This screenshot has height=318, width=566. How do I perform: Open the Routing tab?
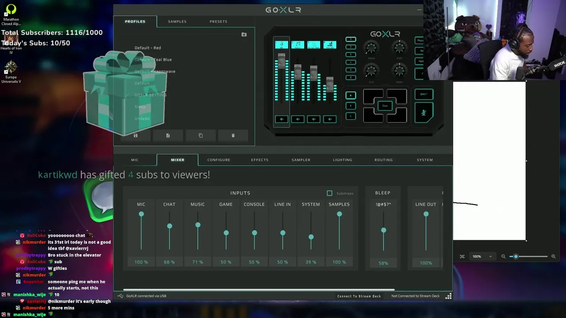[384, 160]
